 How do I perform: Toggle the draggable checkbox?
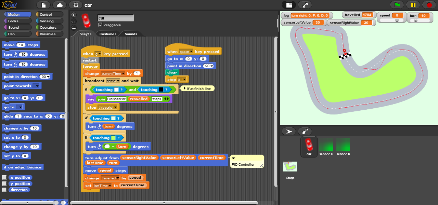100,25
